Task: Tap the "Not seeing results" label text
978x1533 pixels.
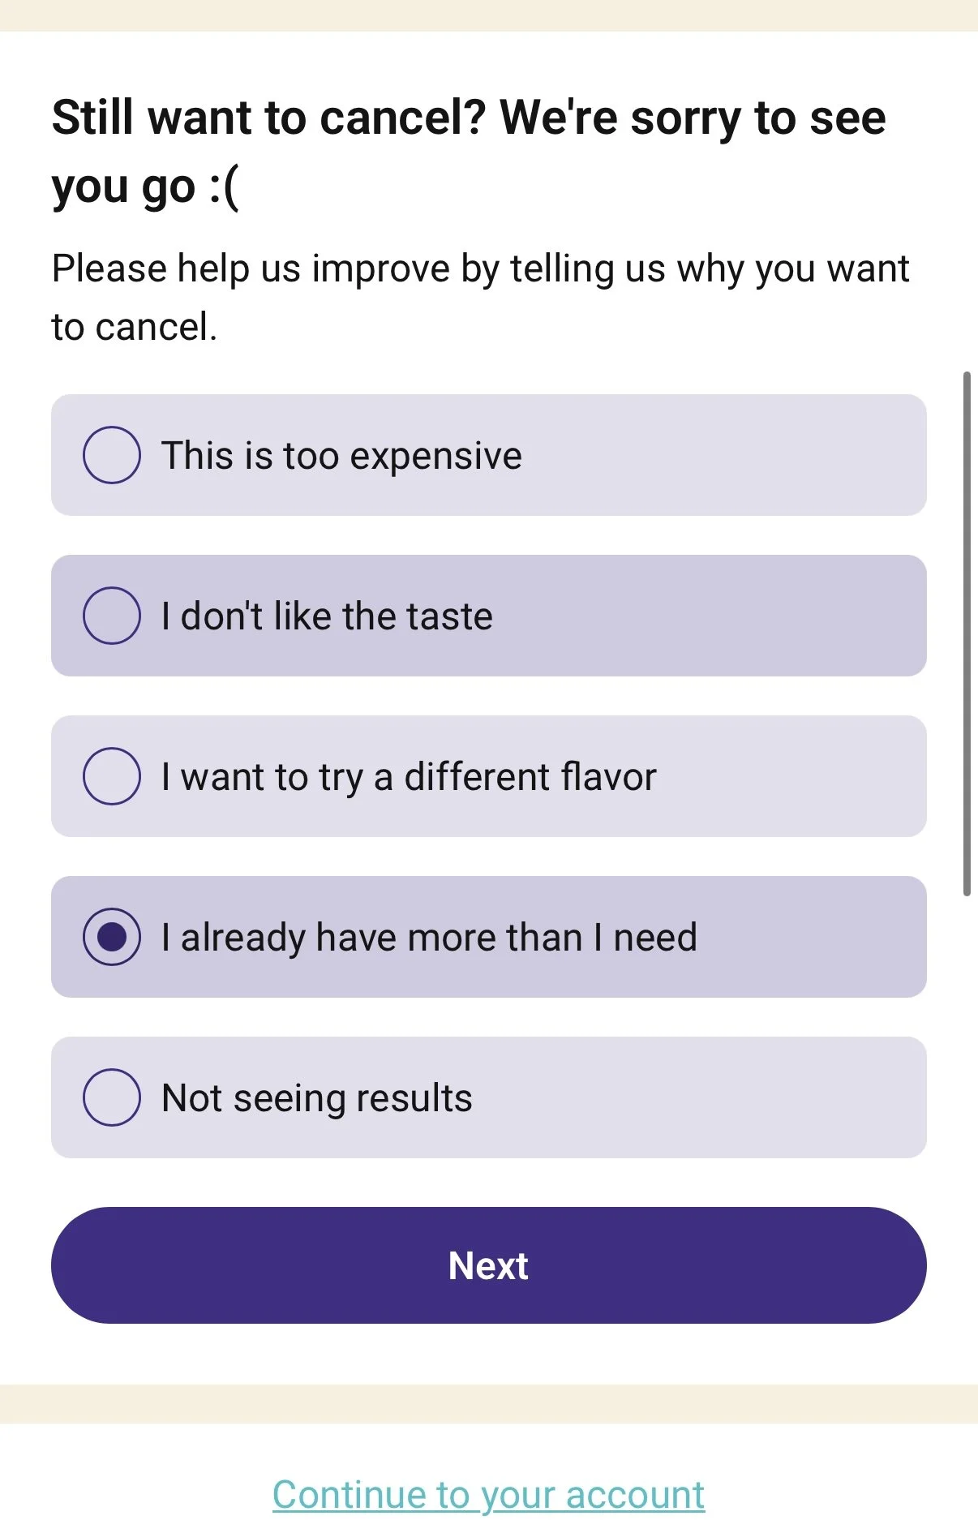Action: pyautogui.click(x=316, y=1098)
